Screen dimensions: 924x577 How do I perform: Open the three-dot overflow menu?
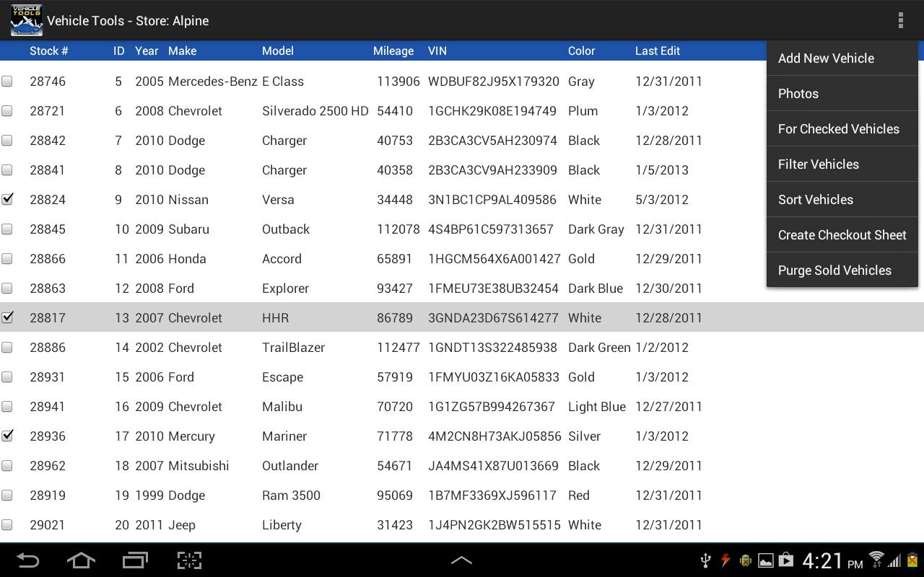(x=900, y=20)
